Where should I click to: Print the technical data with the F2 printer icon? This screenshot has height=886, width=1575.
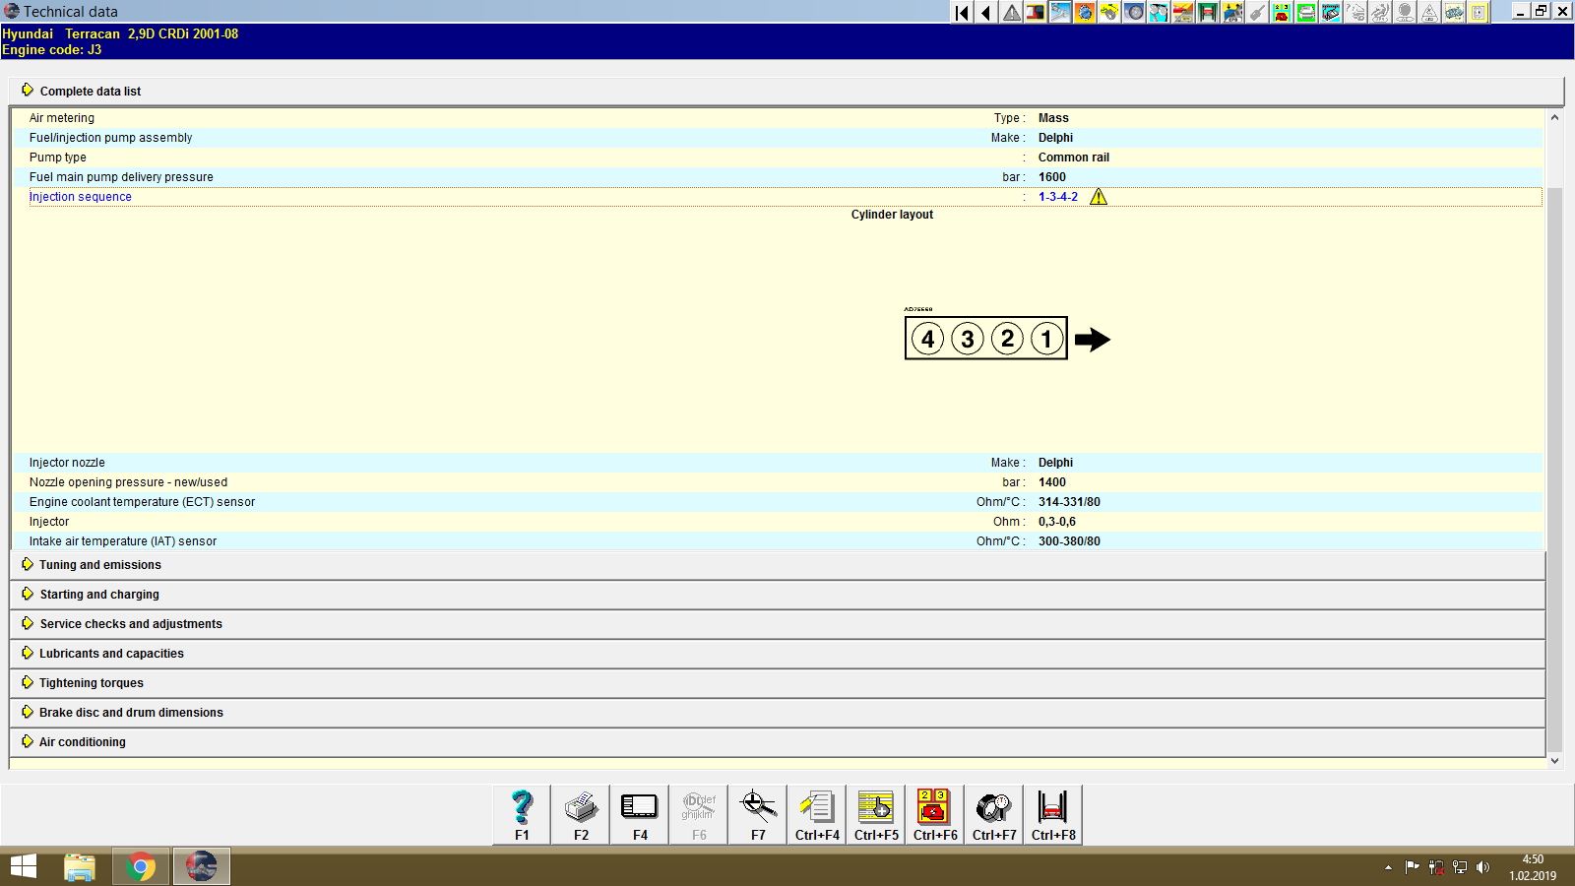click(x=580, y=807)
